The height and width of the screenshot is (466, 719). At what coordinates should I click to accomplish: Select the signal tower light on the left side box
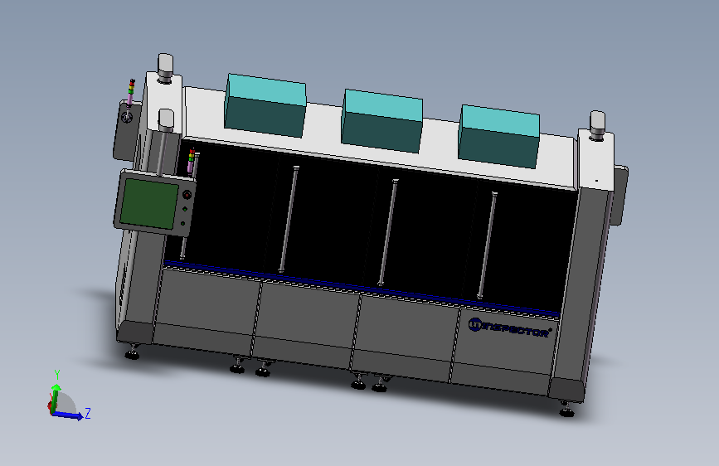(131, 92)
